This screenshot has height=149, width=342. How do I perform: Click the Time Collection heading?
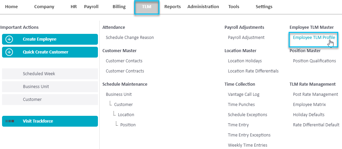click(x=240, y=84)
